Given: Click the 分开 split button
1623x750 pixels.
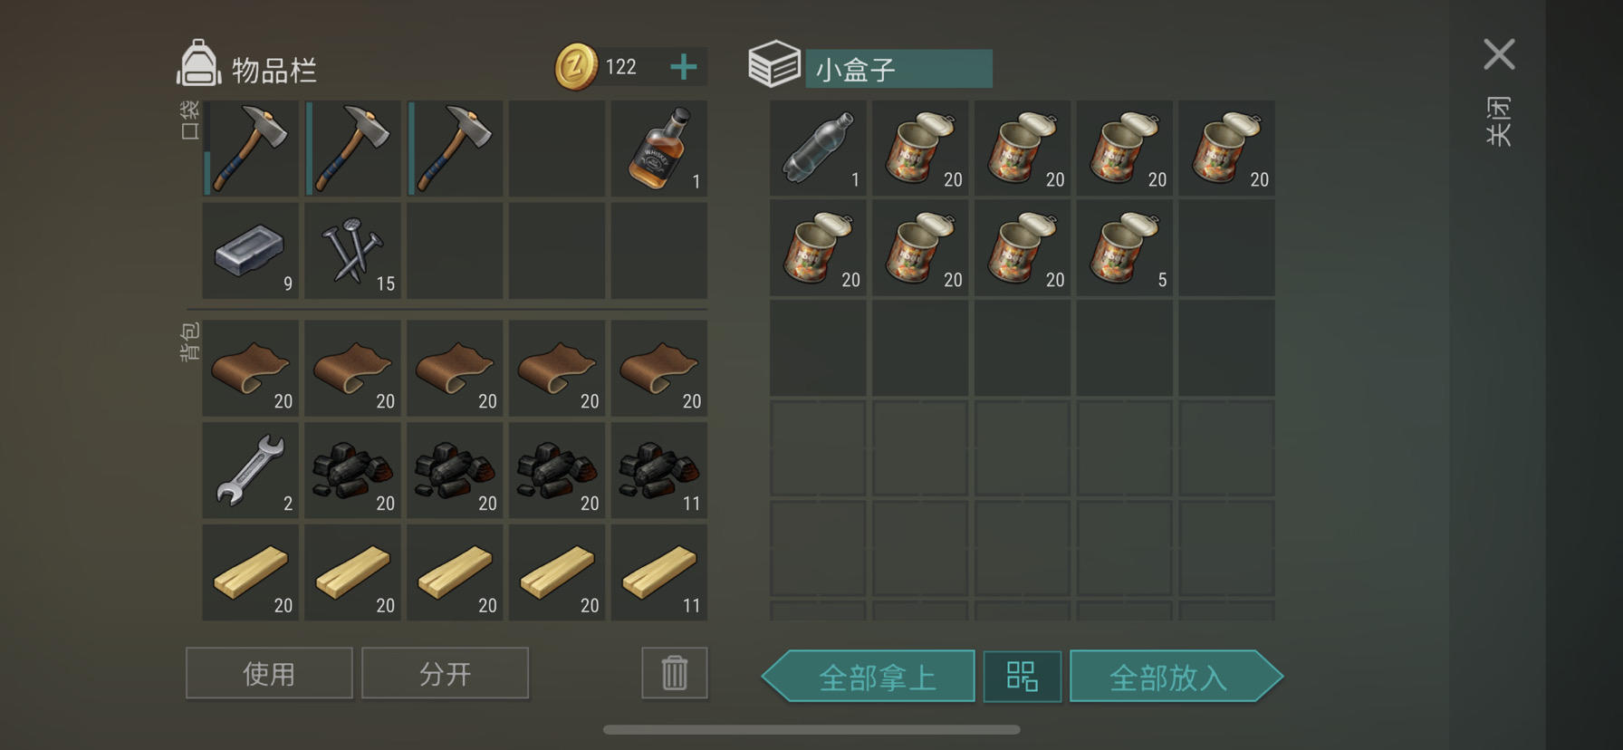Looking at the screenshot, I should [445, 673].
